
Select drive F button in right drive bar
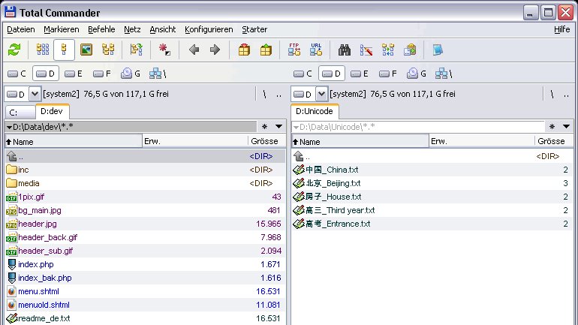388,74
